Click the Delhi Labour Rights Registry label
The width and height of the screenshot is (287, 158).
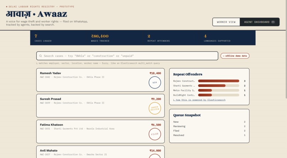[x=41, y=6]
